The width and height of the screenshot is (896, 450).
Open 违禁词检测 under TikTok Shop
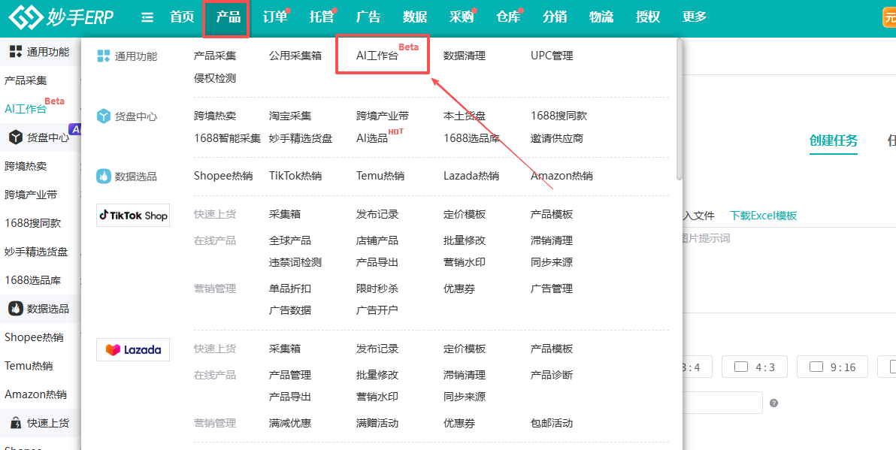click(295, 263)
